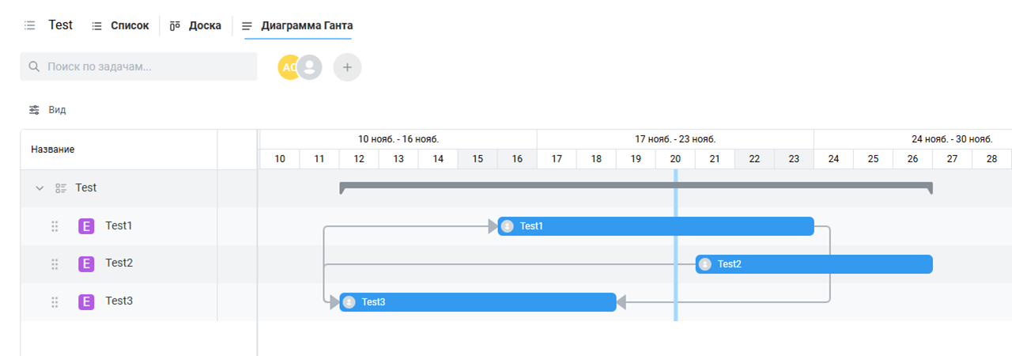Click the drag handle for the Test1 row
The height and width of the screenshot is (356, 1012).
point(55,226)
